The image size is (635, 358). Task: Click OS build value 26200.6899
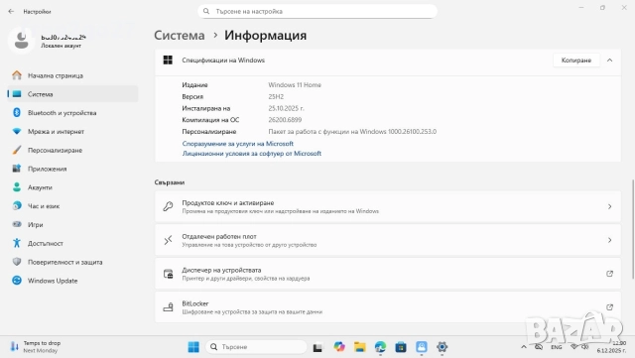tap(285, 120)
